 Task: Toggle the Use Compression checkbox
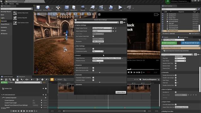93,49
